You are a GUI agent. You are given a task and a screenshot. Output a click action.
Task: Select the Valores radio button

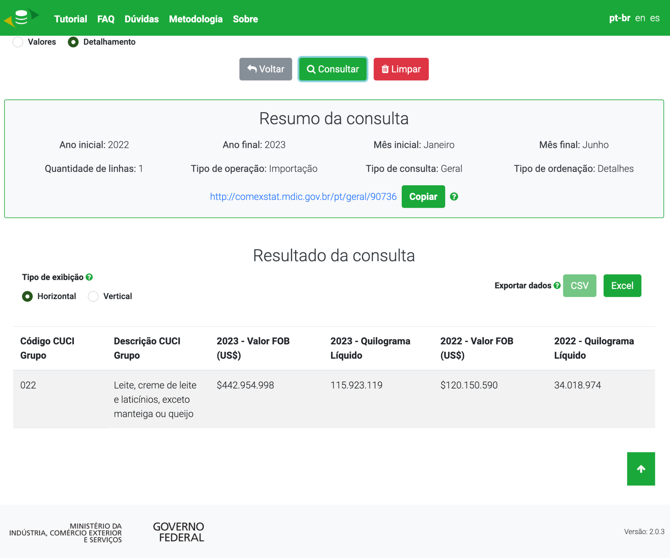18,42
